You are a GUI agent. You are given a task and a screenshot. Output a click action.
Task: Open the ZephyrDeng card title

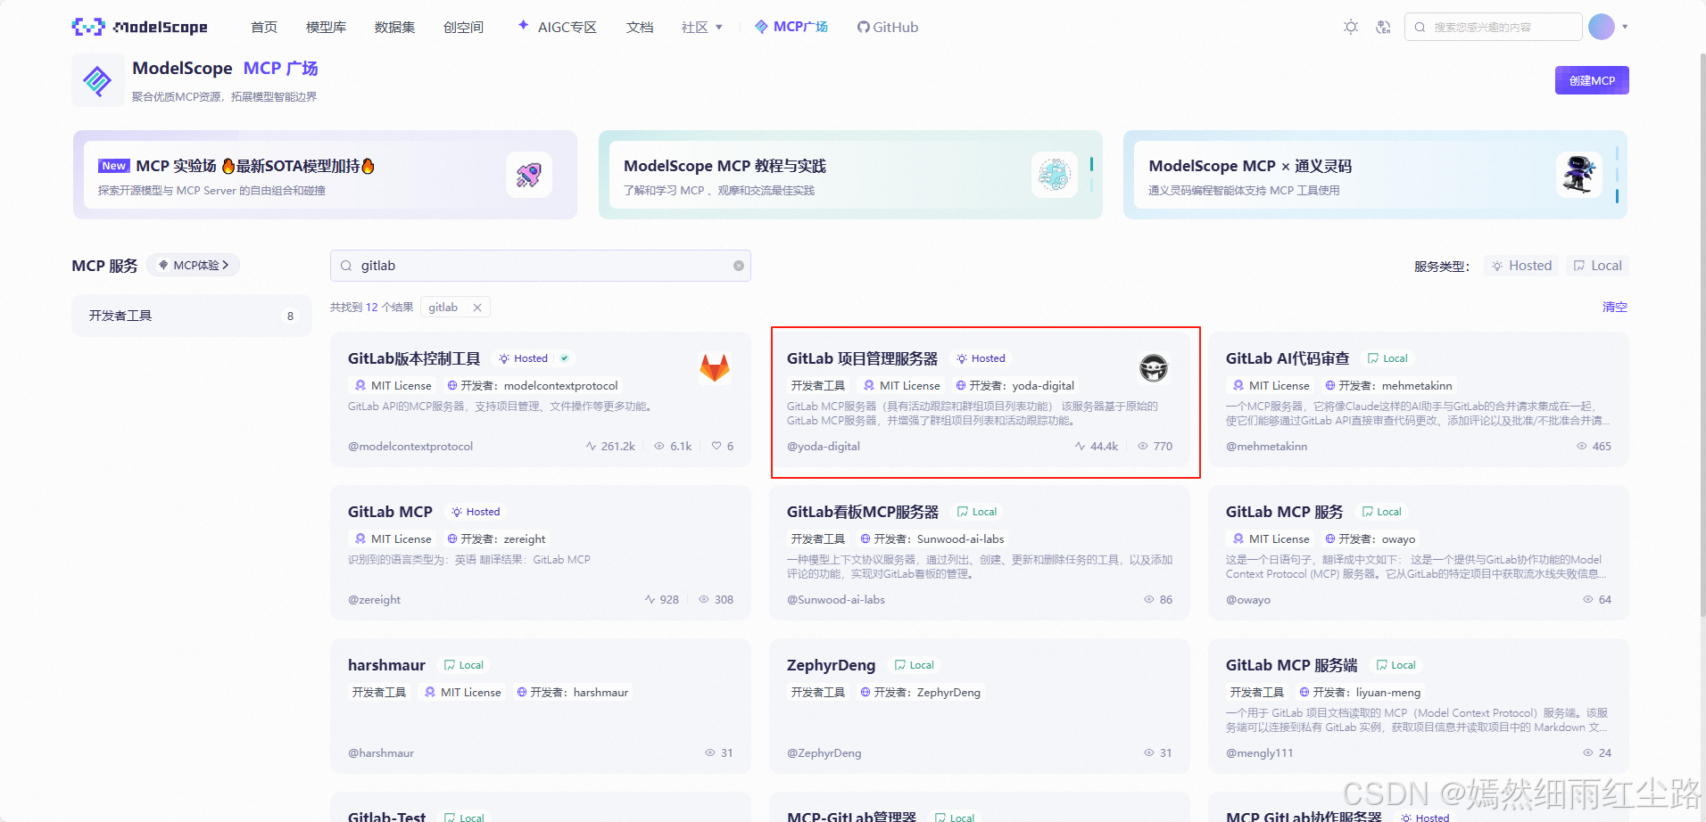pyautogui.click(x=831, y=665)
